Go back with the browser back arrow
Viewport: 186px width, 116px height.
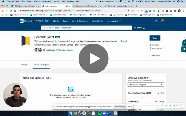[3, 11]
